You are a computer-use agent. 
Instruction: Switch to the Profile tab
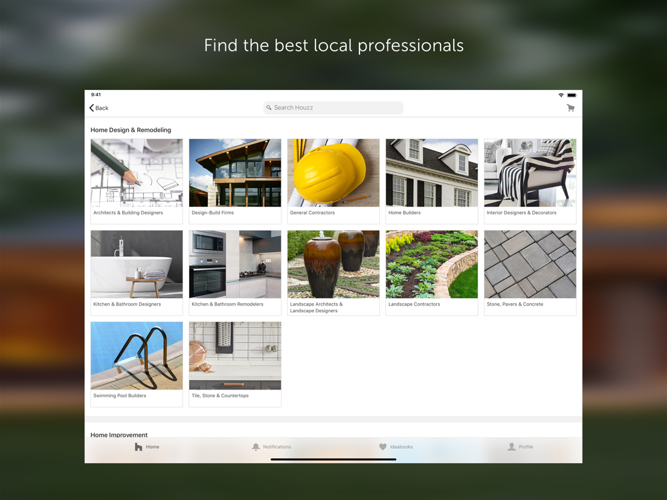click(520, 446)
